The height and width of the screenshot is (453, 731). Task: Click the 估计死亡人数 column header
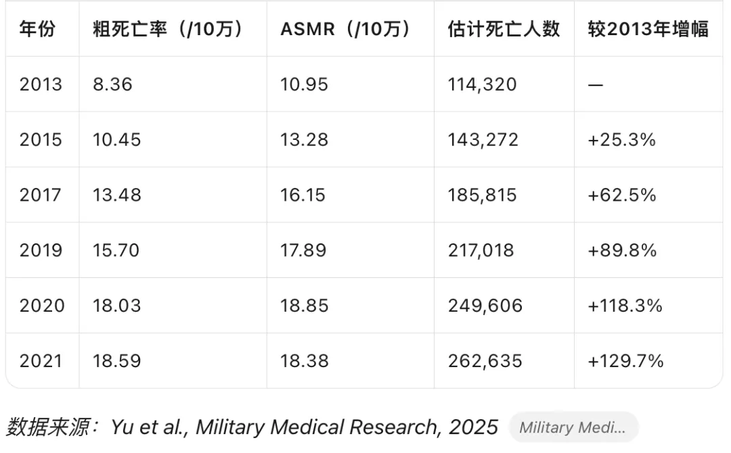pos(504,30)
